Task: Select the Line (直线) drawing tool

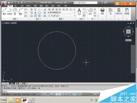Action: click(4, 11)
